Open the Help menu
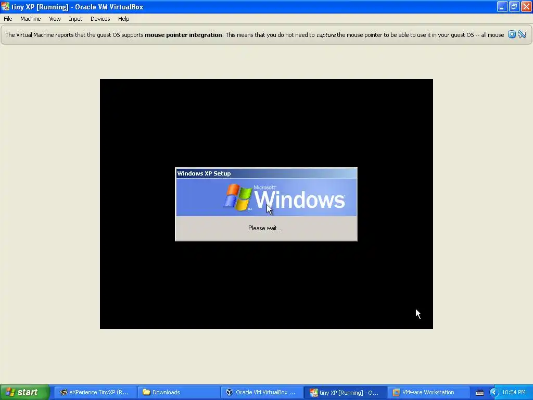533x400 pixels. pos(124,19)
